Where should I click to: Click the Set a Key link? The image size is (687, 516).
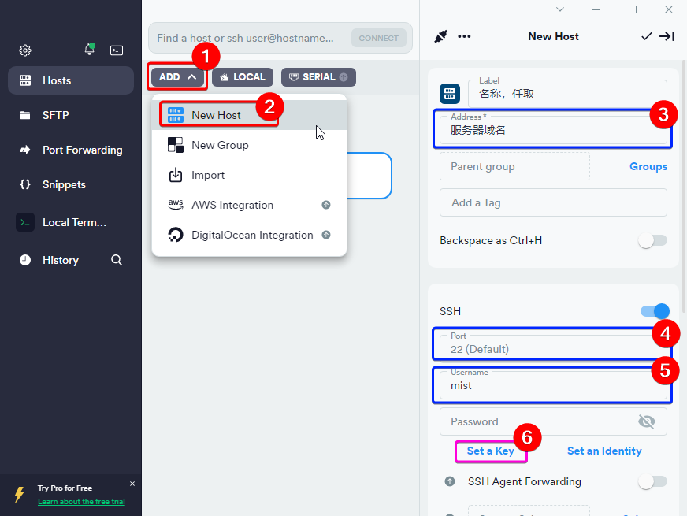[x=490, y=451]
